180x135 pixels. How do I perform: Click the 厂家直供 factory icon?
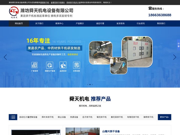pos(34,65)
